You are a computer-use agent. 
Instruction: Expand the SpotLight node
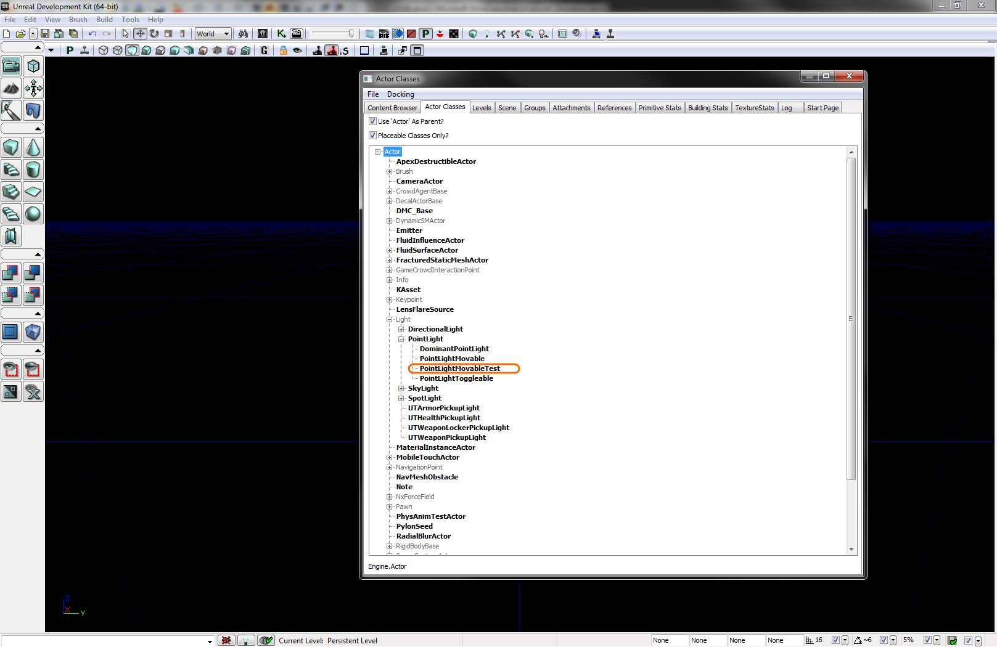point(401,398)
